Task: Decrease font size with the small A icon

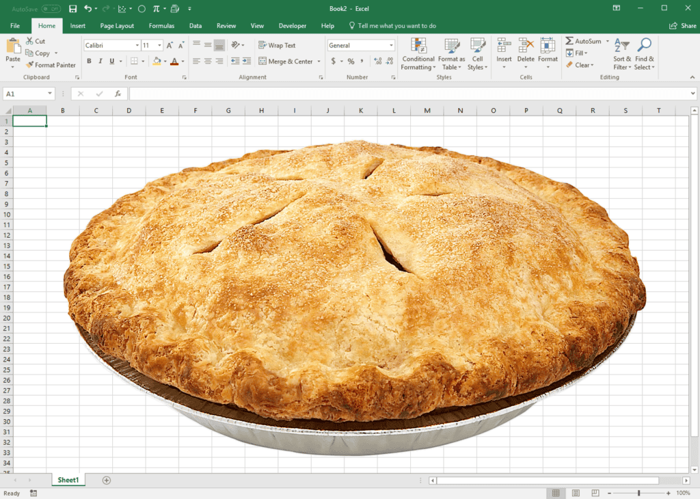Action: (x=180, y=46)
